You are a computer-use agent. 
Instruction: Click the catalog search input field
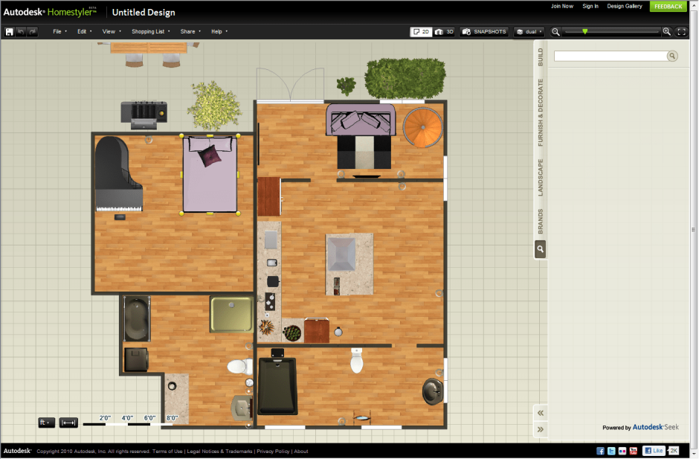pyautogui.click(x=611, y=56)
